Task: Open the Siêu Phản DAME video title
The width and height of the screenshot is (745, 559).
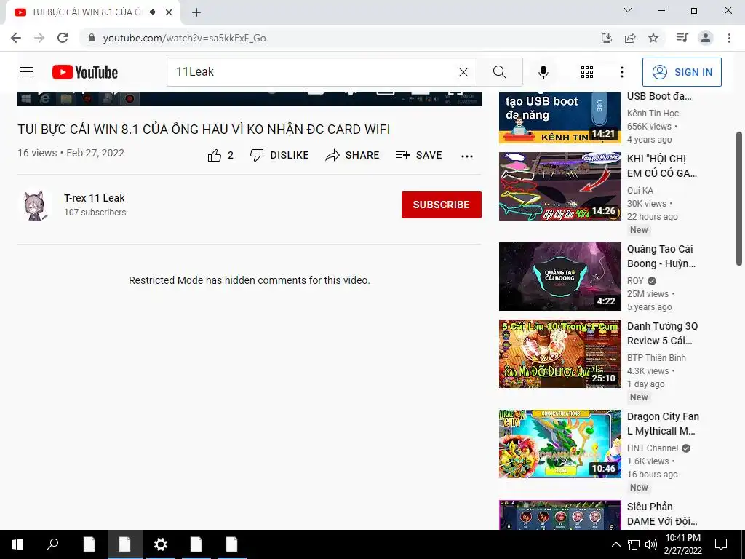Action: tap(662, 514)
